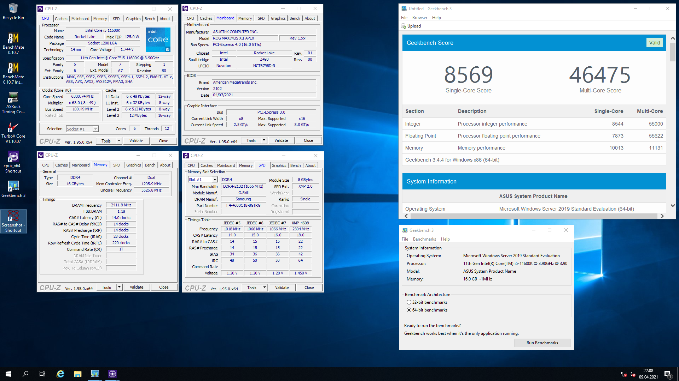
Task: Click horizontal scroll right arrow in Geekbench
Action: click(x=662, y=216)
